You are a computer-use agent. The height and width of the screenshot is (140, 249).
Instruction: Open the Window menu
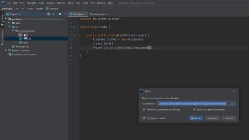[x=101, y=3]
